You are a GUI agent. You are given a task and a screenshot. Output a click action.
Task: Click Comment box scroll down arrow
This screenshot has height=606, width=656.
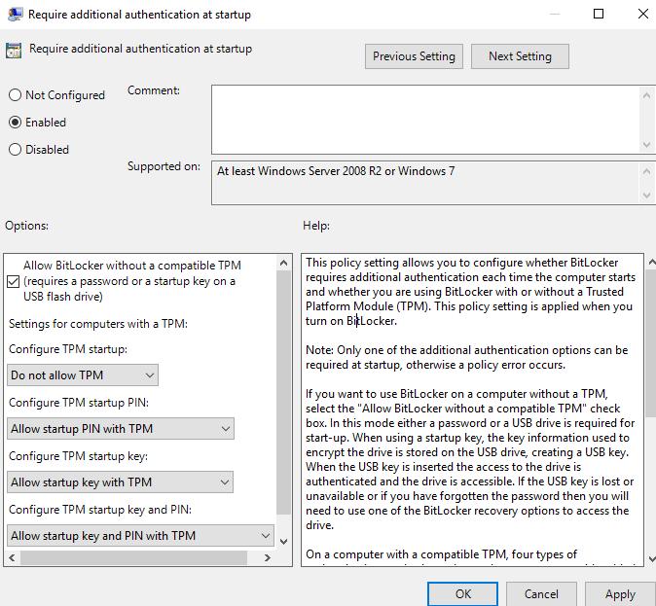pyautogui.click(x=646, y=145)
